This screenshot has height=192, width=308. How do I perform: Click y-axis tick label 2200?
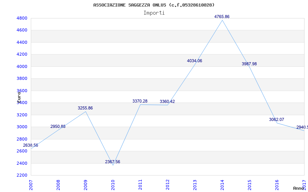22,175
